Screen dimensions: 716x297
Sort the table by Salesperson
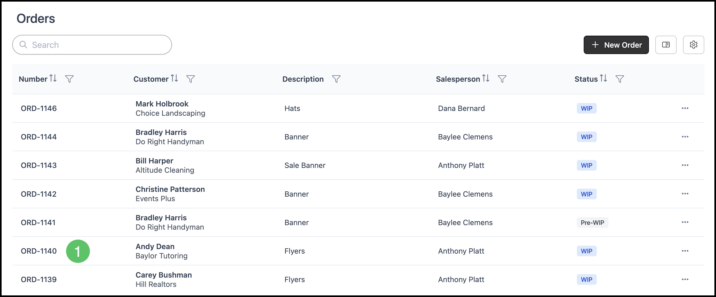click(x=485, y=78)
